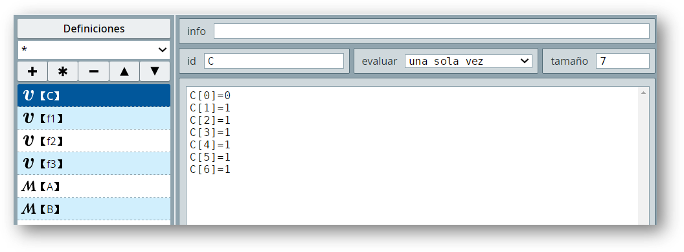684x252 pixels.
Task: Click the script icon of vector f1
Action: click(x=28, y=118)
